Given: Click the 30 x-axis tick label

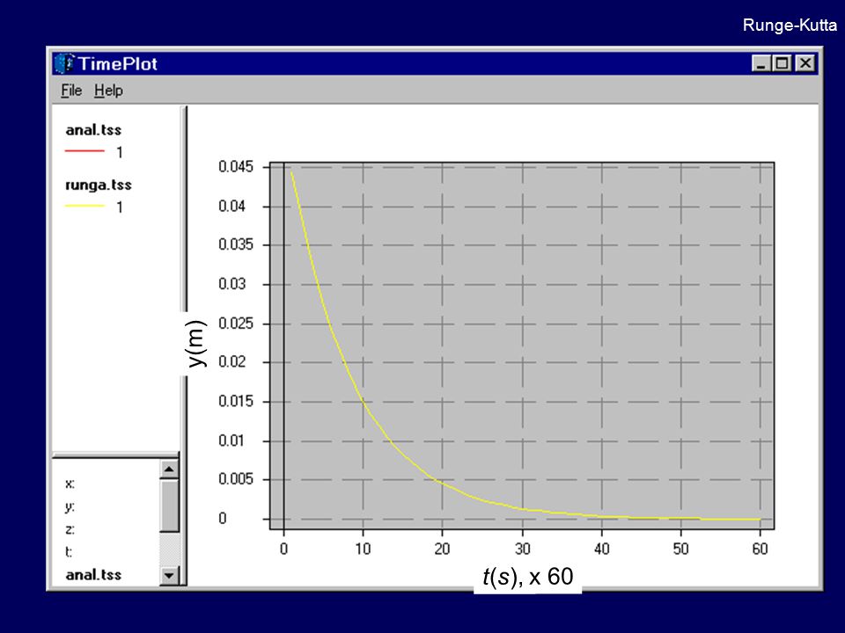Looking at the screenshot, I should (522, 549).
